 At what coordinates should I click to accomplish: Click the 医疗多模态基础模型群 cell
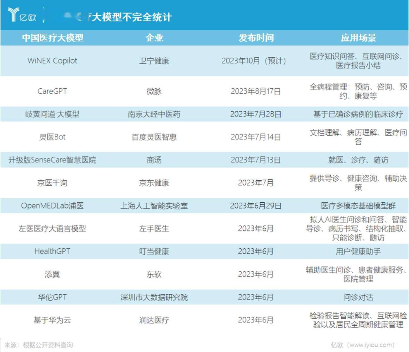point(358,206)
